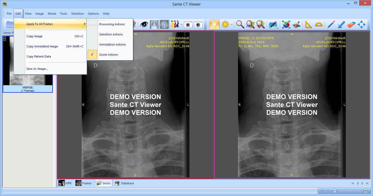Click the color grid palette icon

(296, 24)
